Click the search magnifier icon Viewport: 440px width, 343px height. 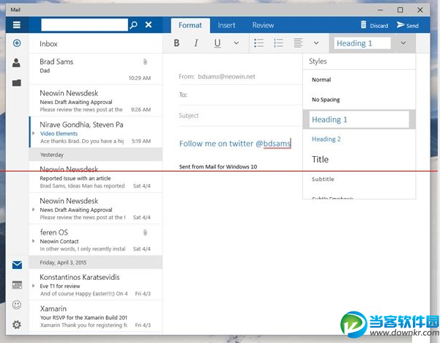[x=133, y=25]
